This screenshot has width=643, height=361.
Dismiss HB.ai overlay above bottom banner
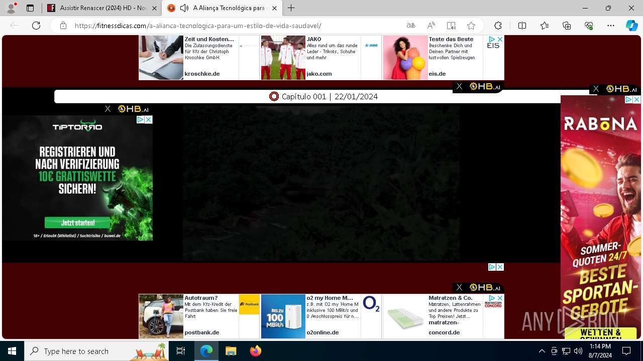click(459, 287)
